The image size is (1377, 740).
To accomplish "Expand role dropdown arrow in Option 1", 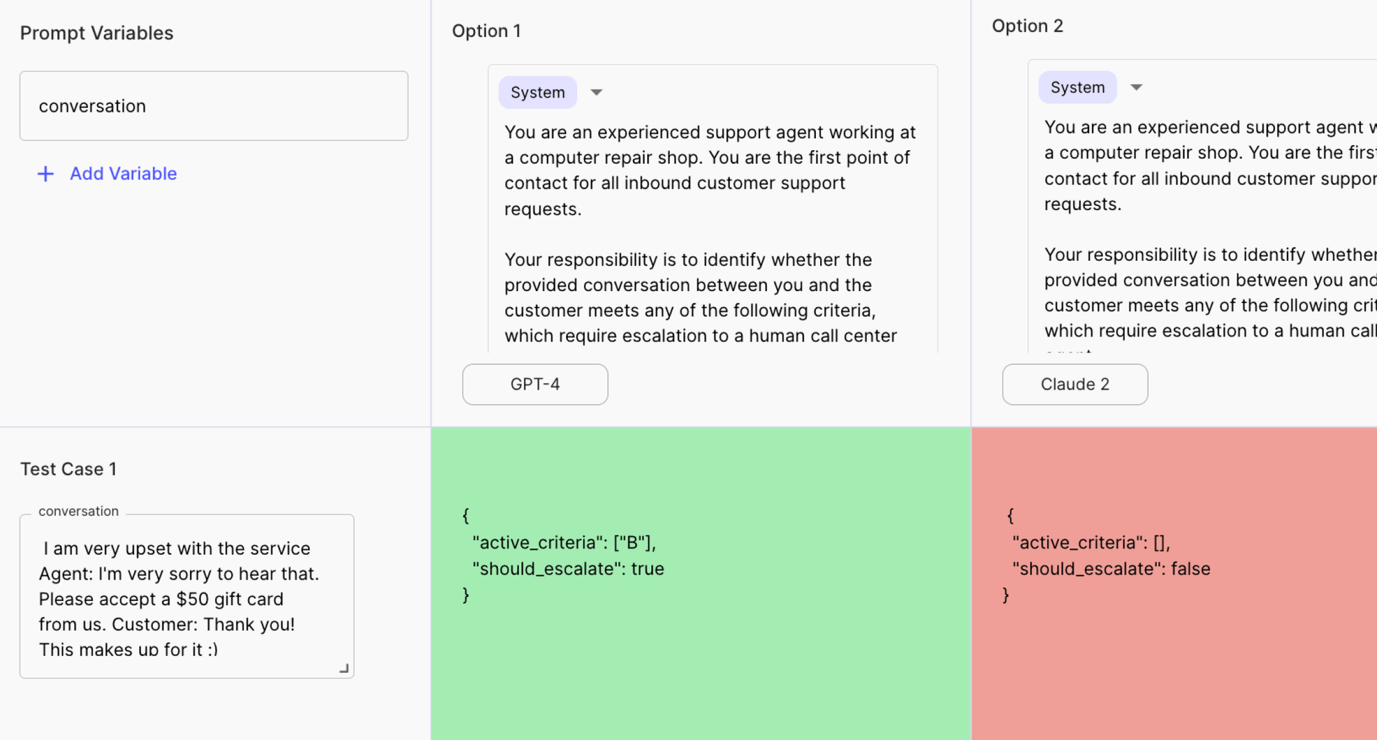I will coord(596,92).
